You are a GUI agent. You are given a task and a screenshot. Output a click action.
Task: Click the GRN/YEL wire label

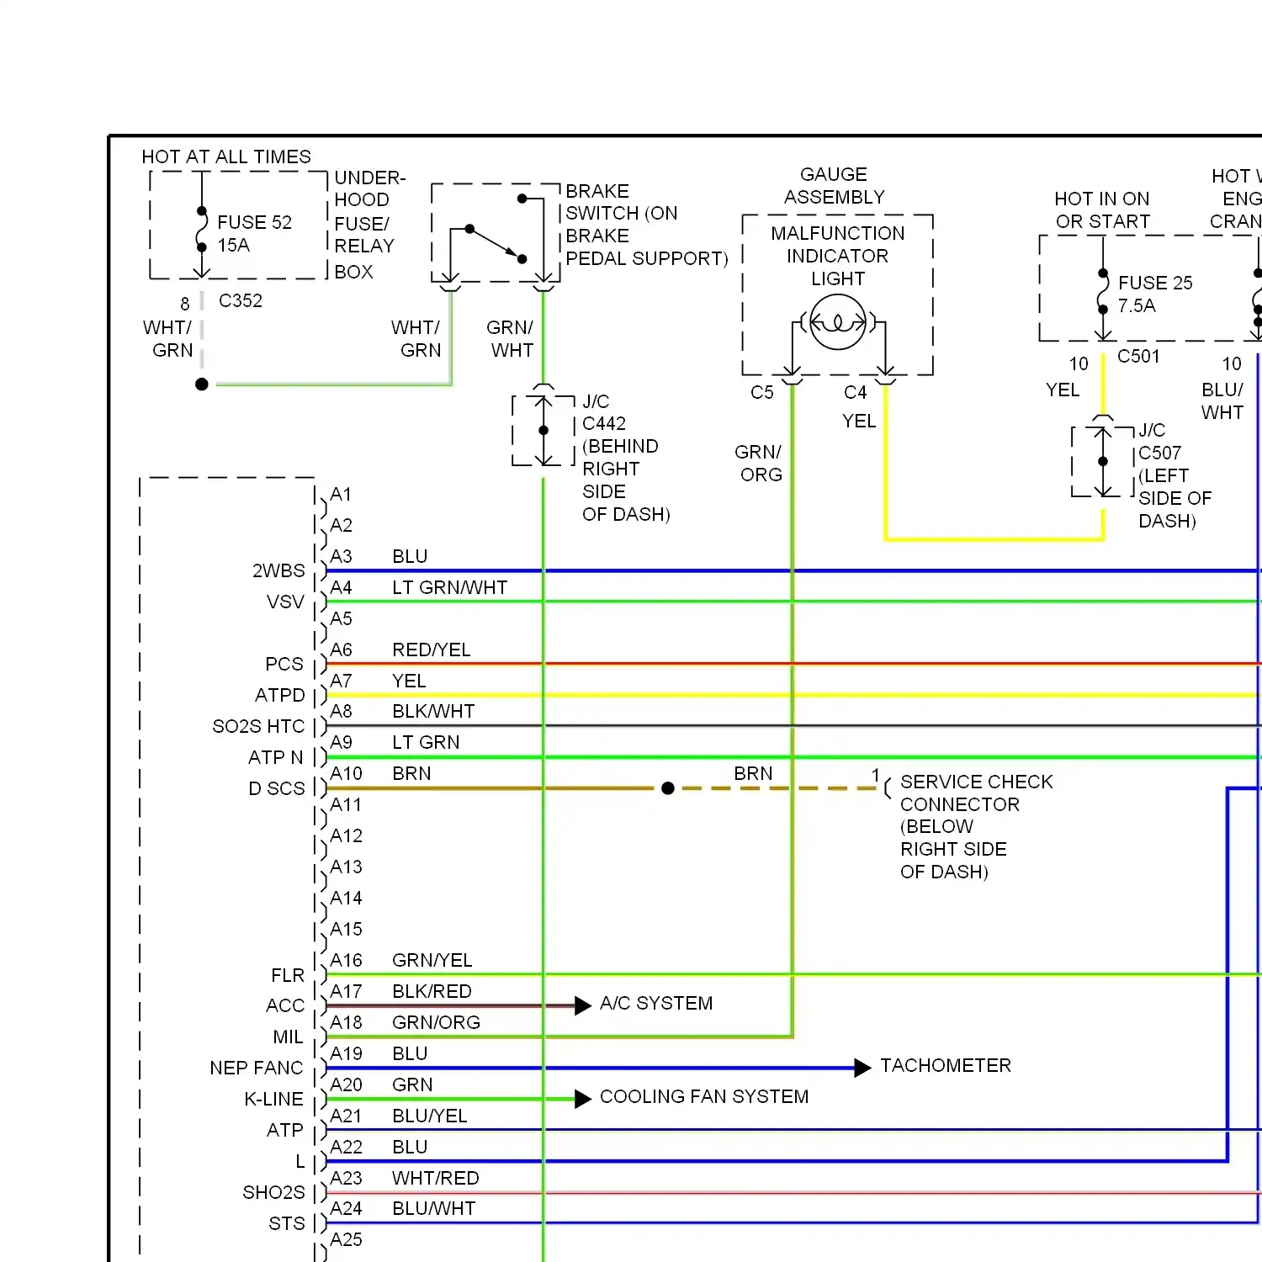click(432, 960)
